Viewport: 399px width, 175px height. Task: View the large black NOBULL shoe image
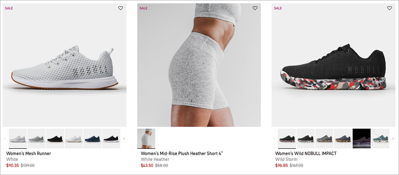click(x=333, y=65)
